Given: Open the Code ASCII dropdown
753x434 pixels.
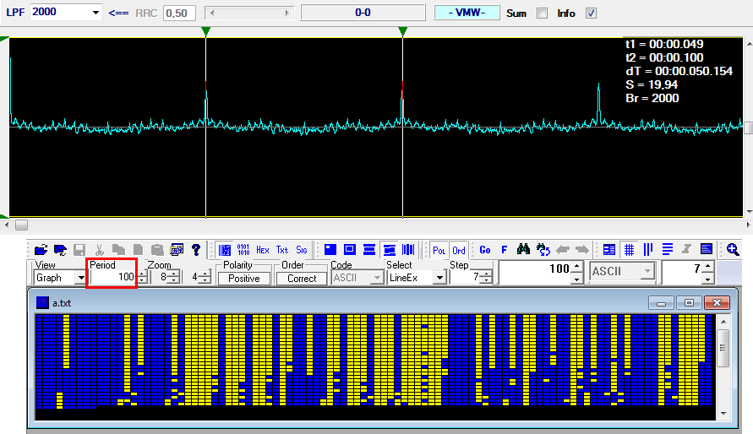Looking at the screenshot, I should [x=378, y=278].
